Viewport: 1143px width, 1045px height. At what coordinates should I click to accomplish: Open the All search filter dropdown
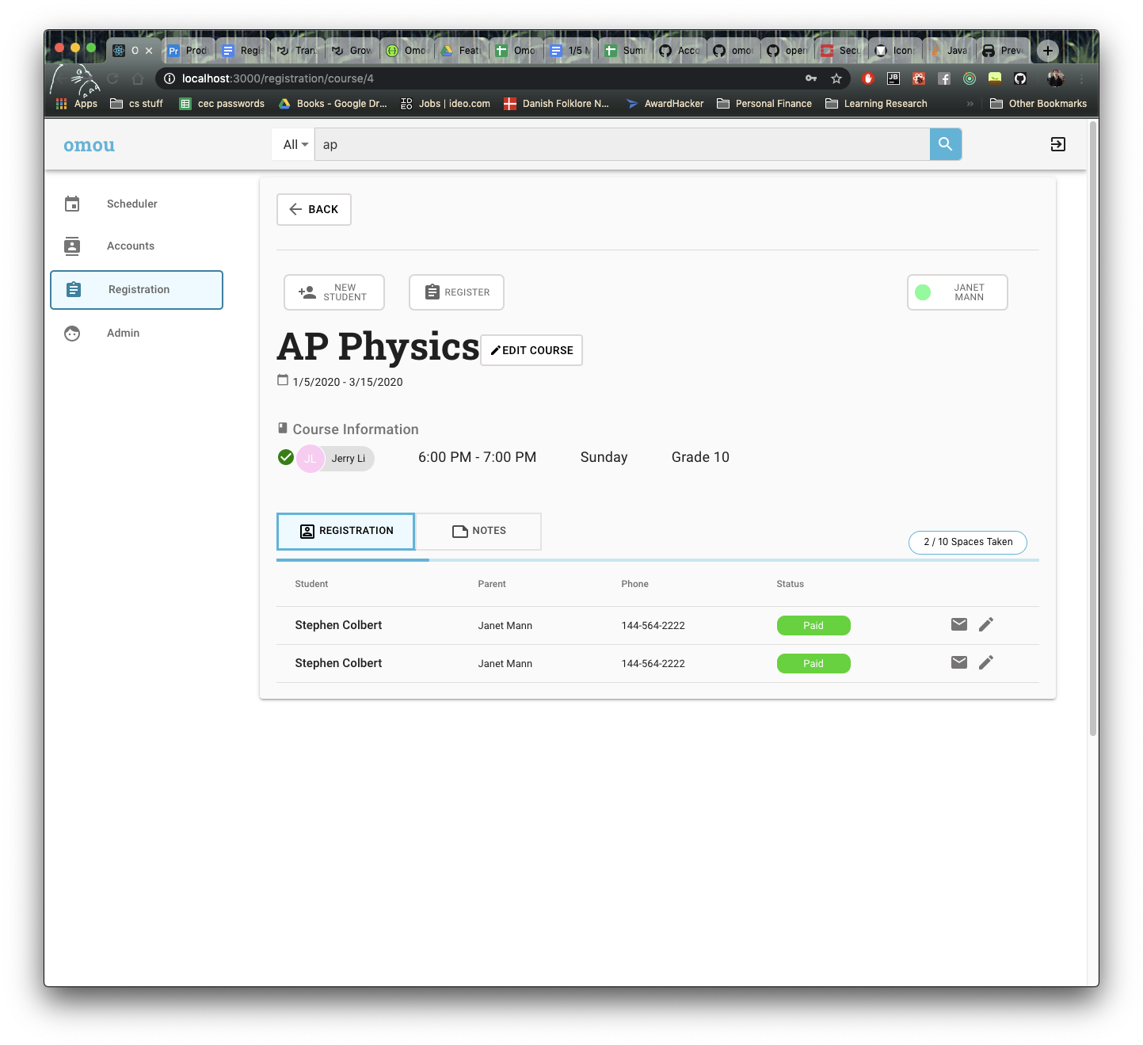(x=294, y=144)
